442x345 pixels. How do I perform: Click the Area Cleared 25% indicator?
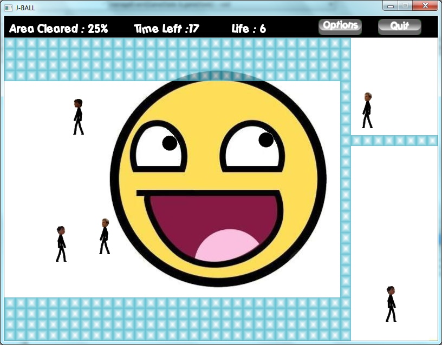58,29
